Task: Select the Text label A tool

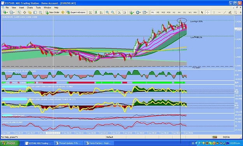Action: click(x=241, y=12)
